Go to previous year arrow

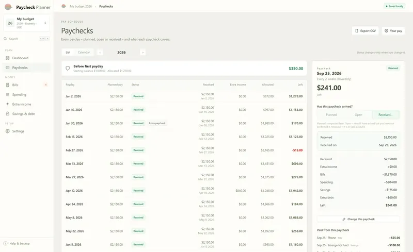pyautogui.click(x=100, y=53)
